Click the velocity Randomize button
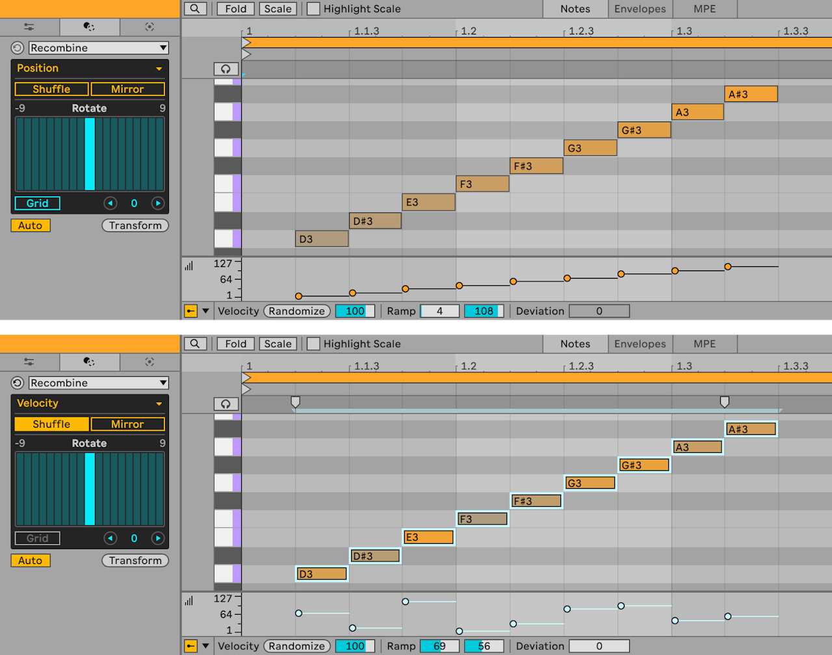The height and width of the screenshot is (655, 832). (x=296, y=311)
